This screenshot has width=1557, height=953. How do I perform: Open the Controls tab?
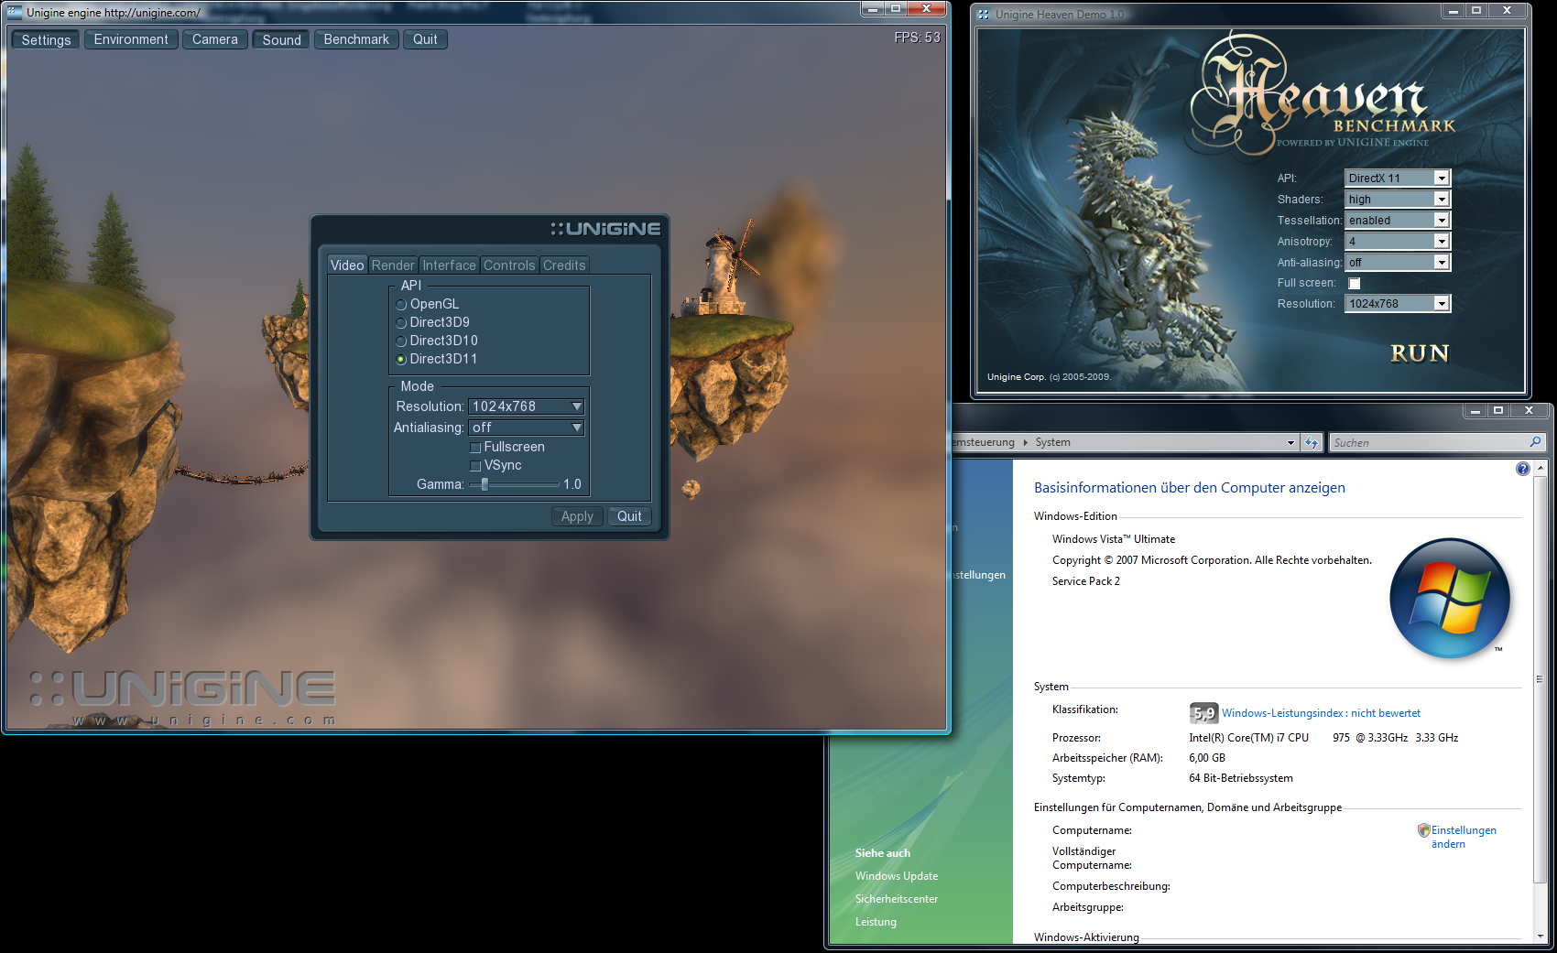509,265
